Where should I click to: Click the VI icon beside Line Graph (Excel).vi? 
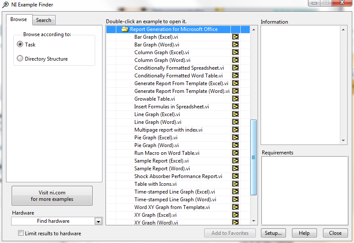pyautogui.click(x=235, y=114)
